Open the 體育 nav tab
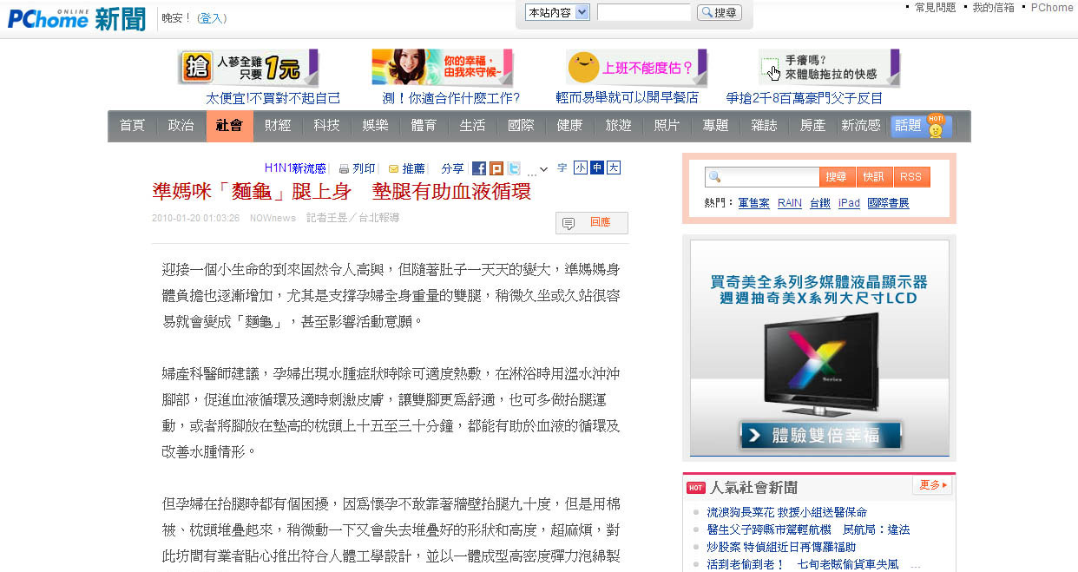Screen dimensions: 1078x572 (x=424, y=126)
